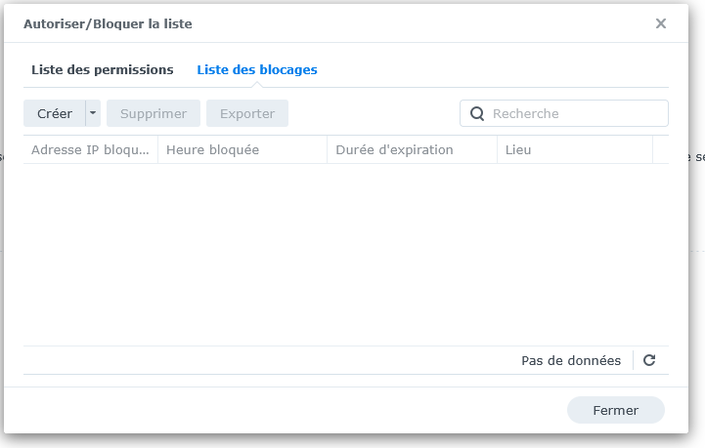The height and width of the screenshot is (448, 705).
Task: Click divider between Heure bloquée and Durée d'expiration
Action: coord(327,149)
